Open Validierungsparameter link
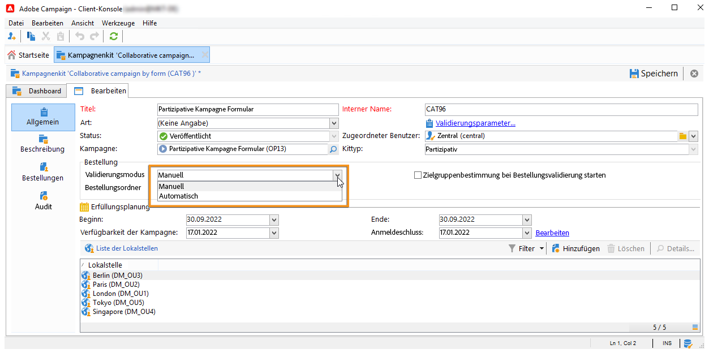Viewport: 709px width, 353px height. coord(475,123)
